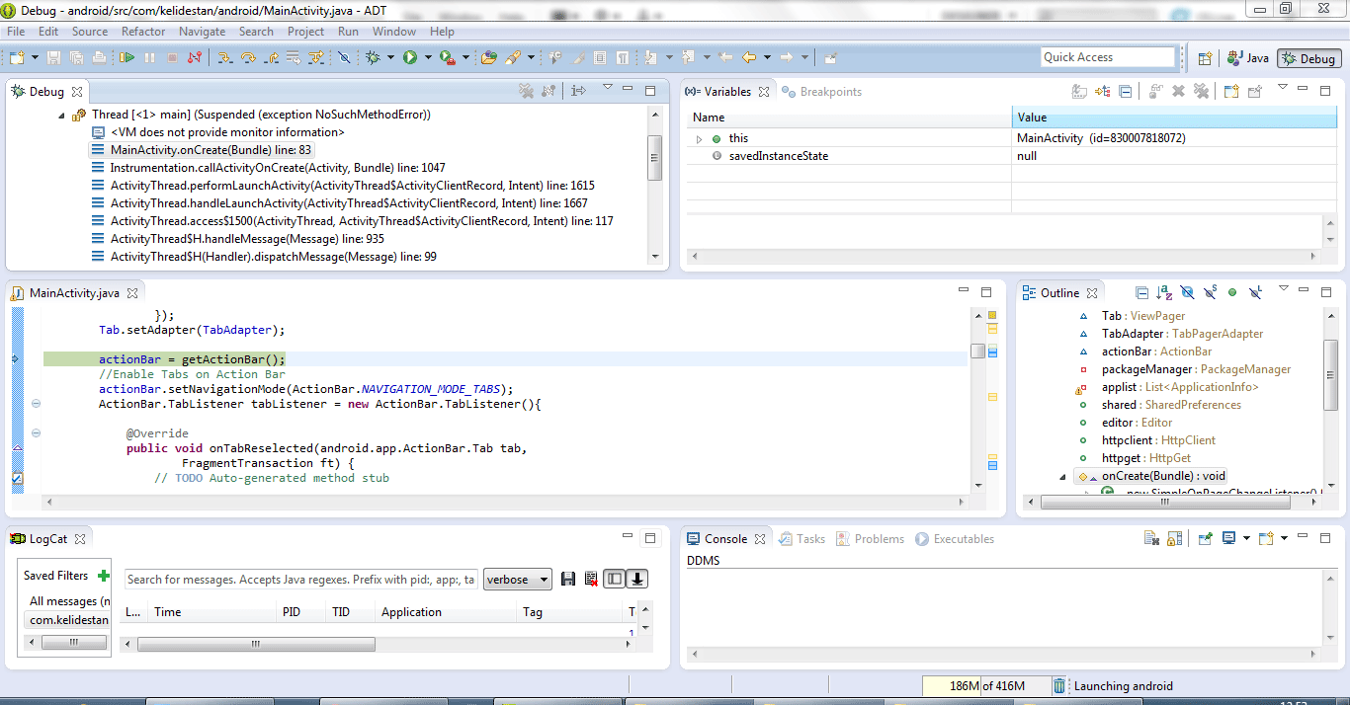Click the Back navigation yellow arrow
This screenshot has width=1350, height=705.
pos(749,57)
